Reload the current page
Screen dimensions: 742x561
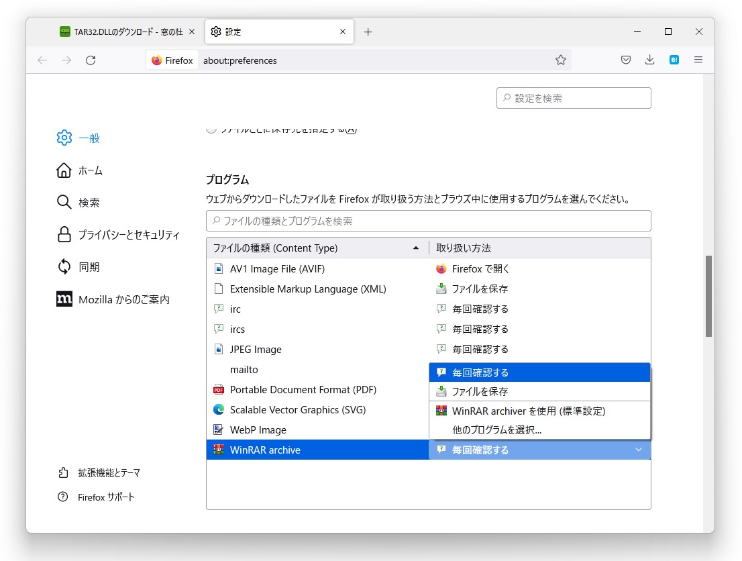click(91, 60)
